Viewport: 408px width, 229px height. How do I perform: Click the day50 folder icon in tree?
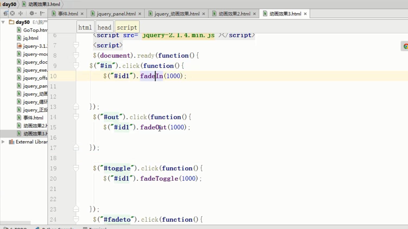click(11, 22)
